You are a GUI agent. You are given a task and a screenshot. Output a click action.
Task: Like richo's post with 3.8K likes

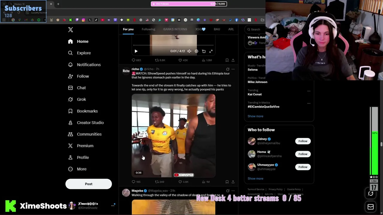(183, 182)
